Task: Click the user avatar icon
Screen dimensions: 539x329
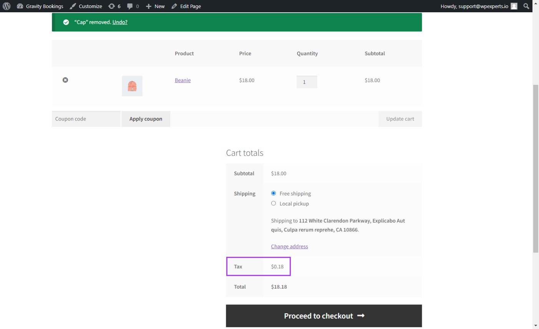Action: tap(514, 6)
